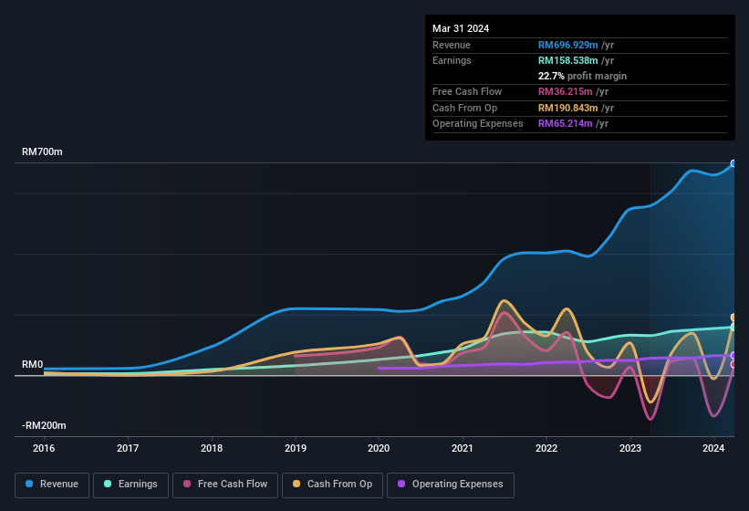Click the Operating Expenses purple endpoint marker
Screen dimensions: 749x511
[x=733, y=355]
